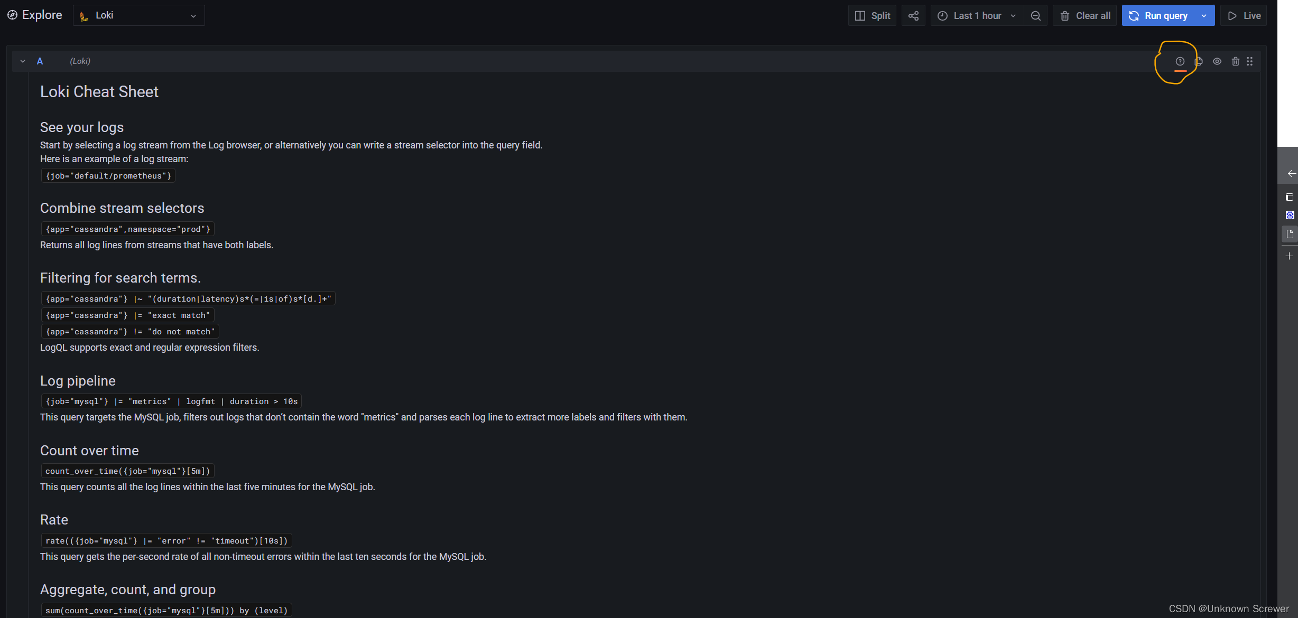Click the Explore compass icon

coord(12,15)
